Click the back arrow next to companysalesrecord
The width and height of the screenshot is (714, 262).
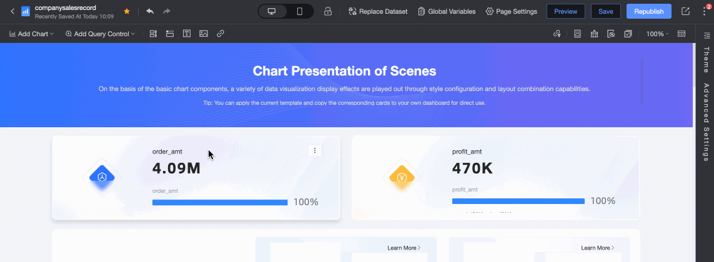coord(12,11)
